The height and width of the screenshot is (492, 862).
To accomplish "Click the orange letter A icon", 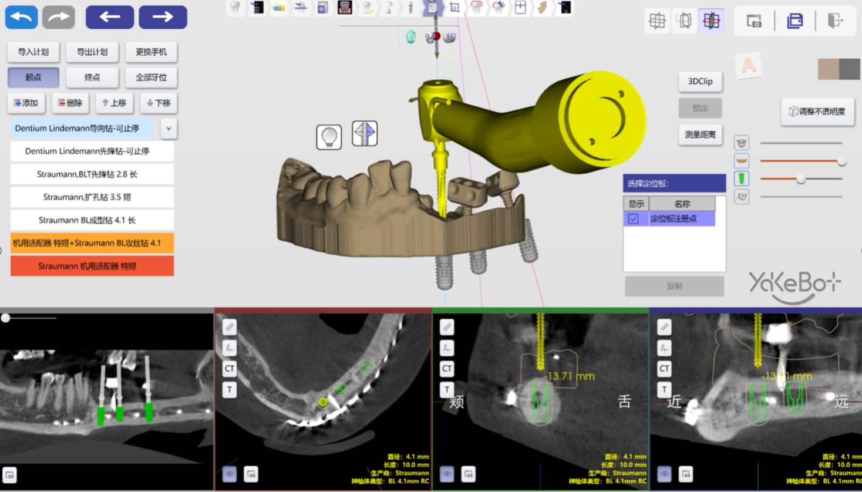I will point(749,65).
